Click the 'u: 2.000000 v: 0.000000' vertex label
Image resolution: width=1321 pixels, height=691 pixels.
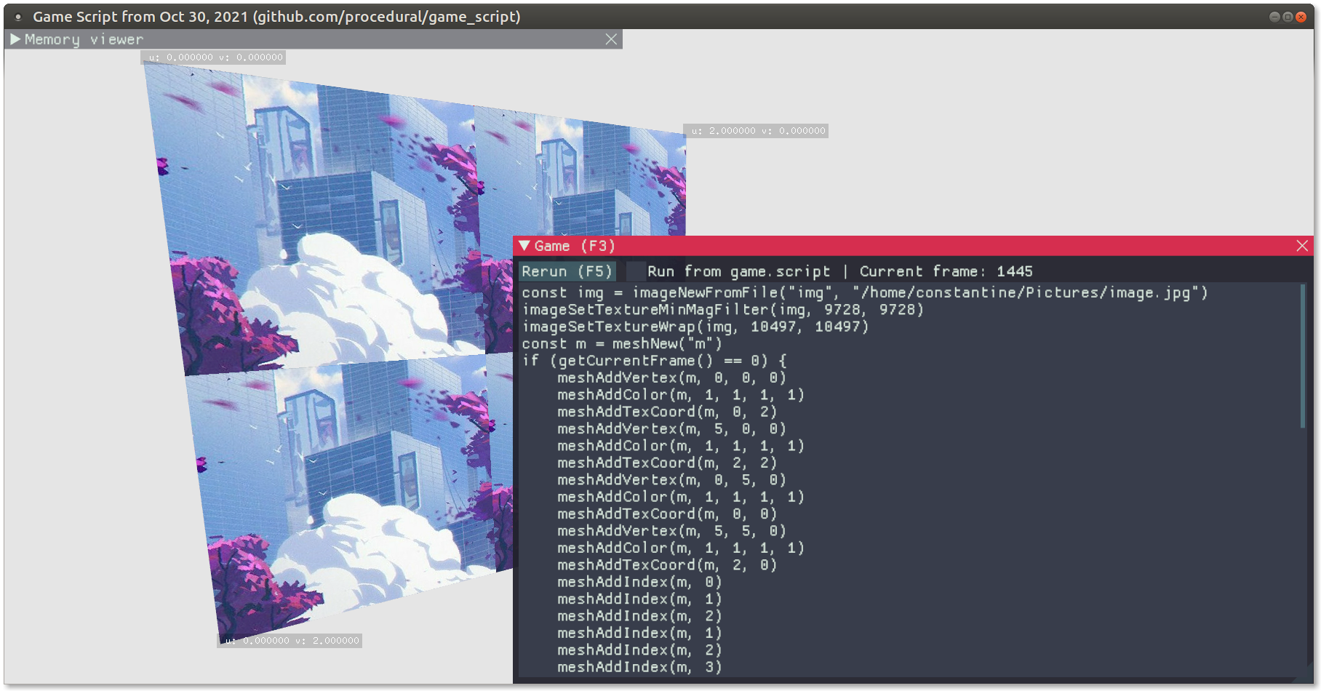click(x=756, y=131)
